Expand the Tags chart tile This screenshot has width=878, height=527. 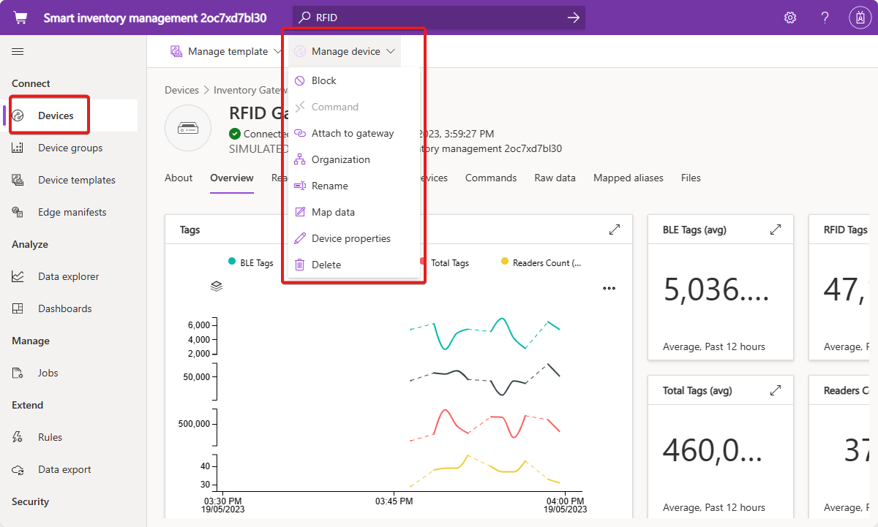point(615,230)
